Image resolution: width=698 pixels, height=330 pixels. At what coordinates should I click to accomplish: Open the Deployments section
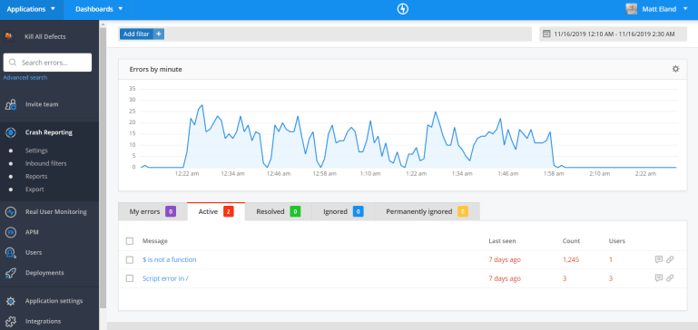tap(44, 273)
